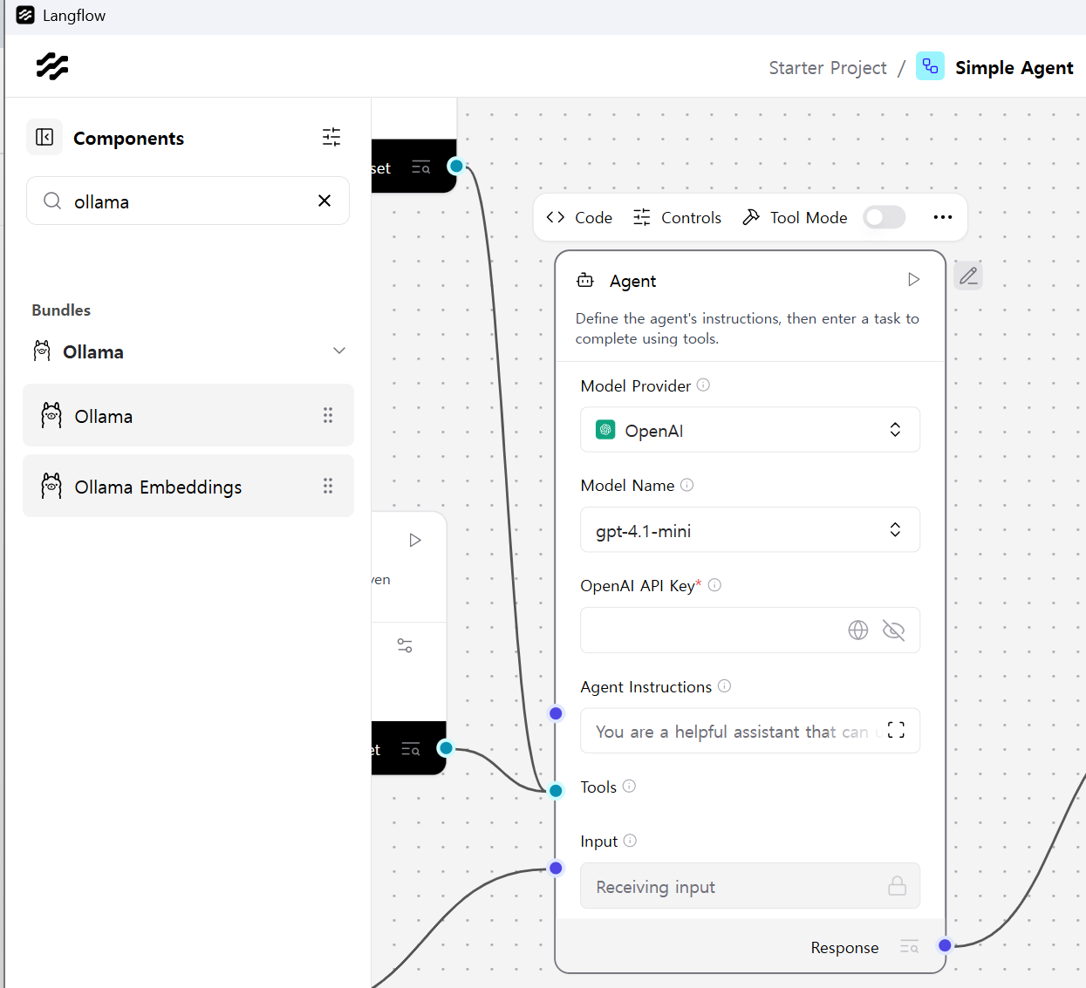Click the Agent Instructions input handle dot
The width and height of the screenshot is (1086, 988).
pyautogui.click(x=556, y=713)
